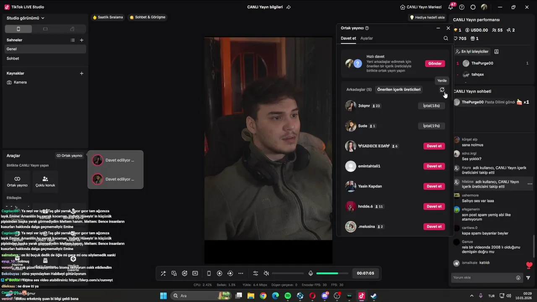Viewport: 537px width, 302px height.
Task: Open the AI tools icon
Action: (185, 273)
